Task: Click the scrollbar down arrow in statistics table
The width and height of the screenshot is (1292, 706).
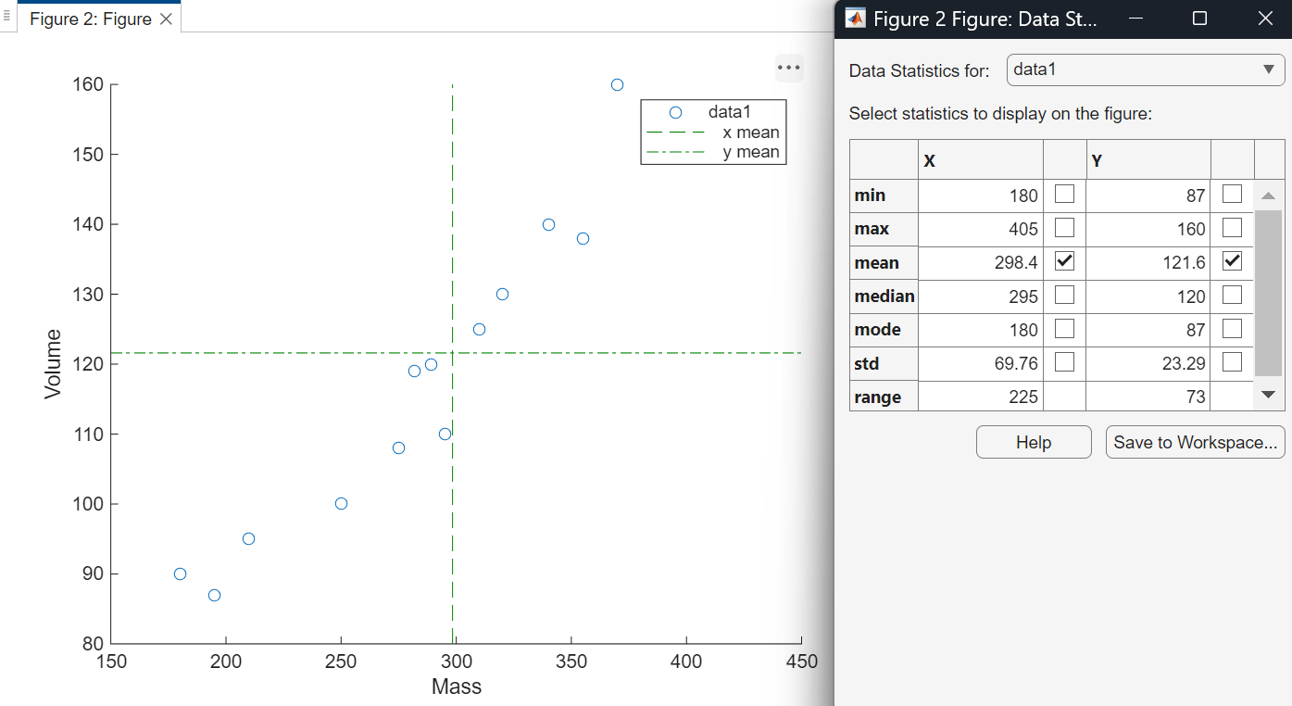Action: 1268,395
